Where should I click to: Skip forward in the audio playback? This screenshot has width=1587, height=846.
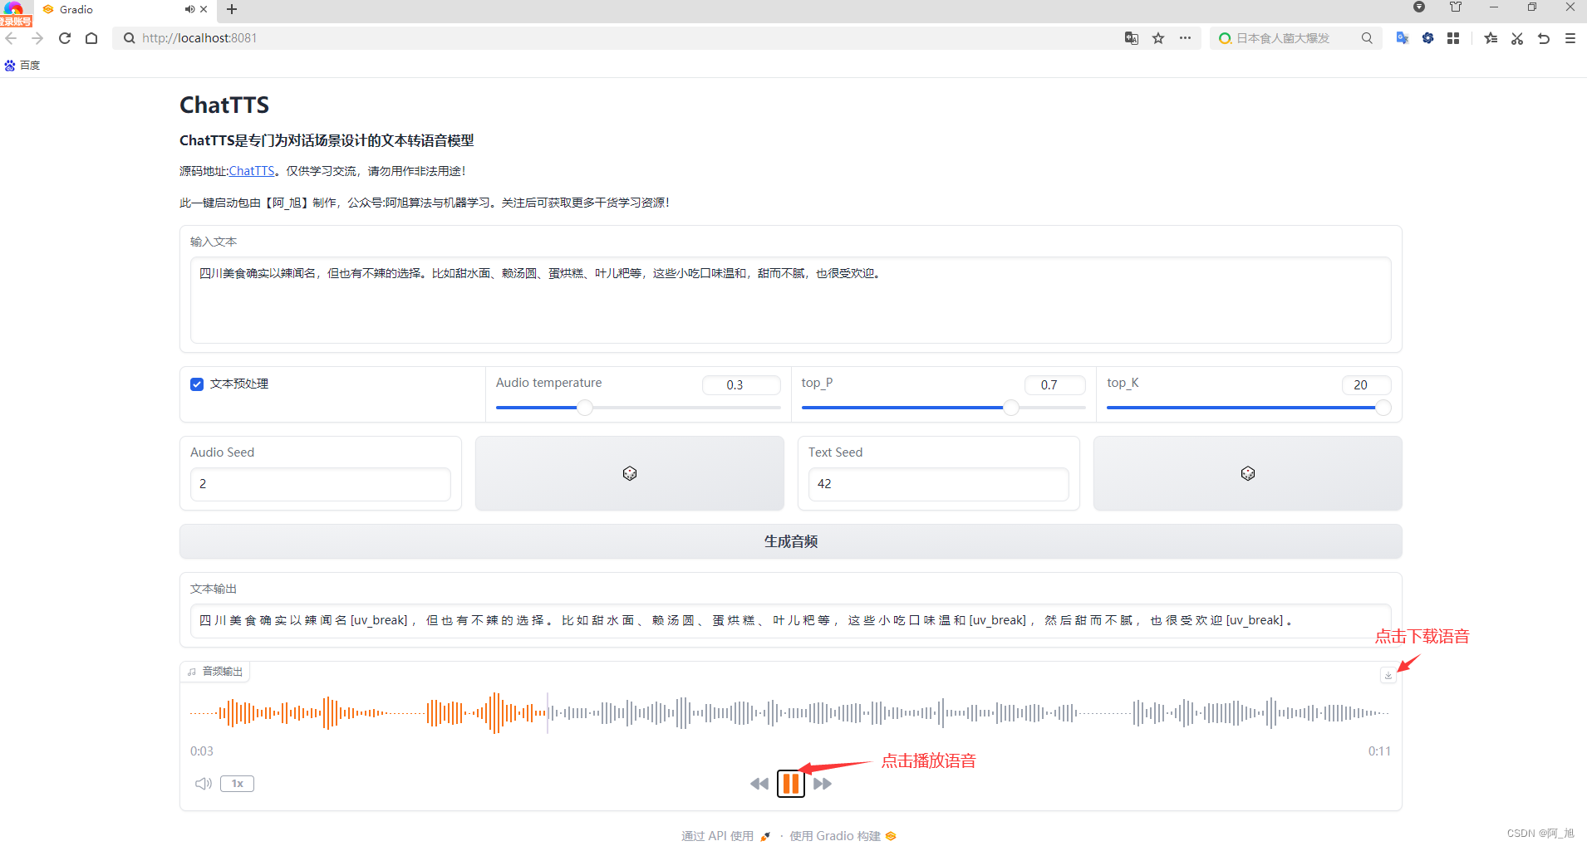(823, 783)
